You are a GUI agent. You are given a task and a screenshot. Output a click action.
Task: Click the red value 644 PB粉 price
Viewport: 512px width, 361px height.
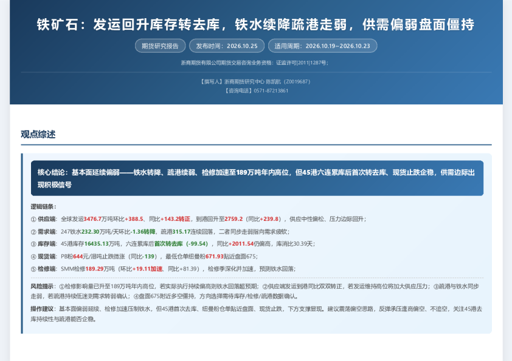(x=78, y=257)
